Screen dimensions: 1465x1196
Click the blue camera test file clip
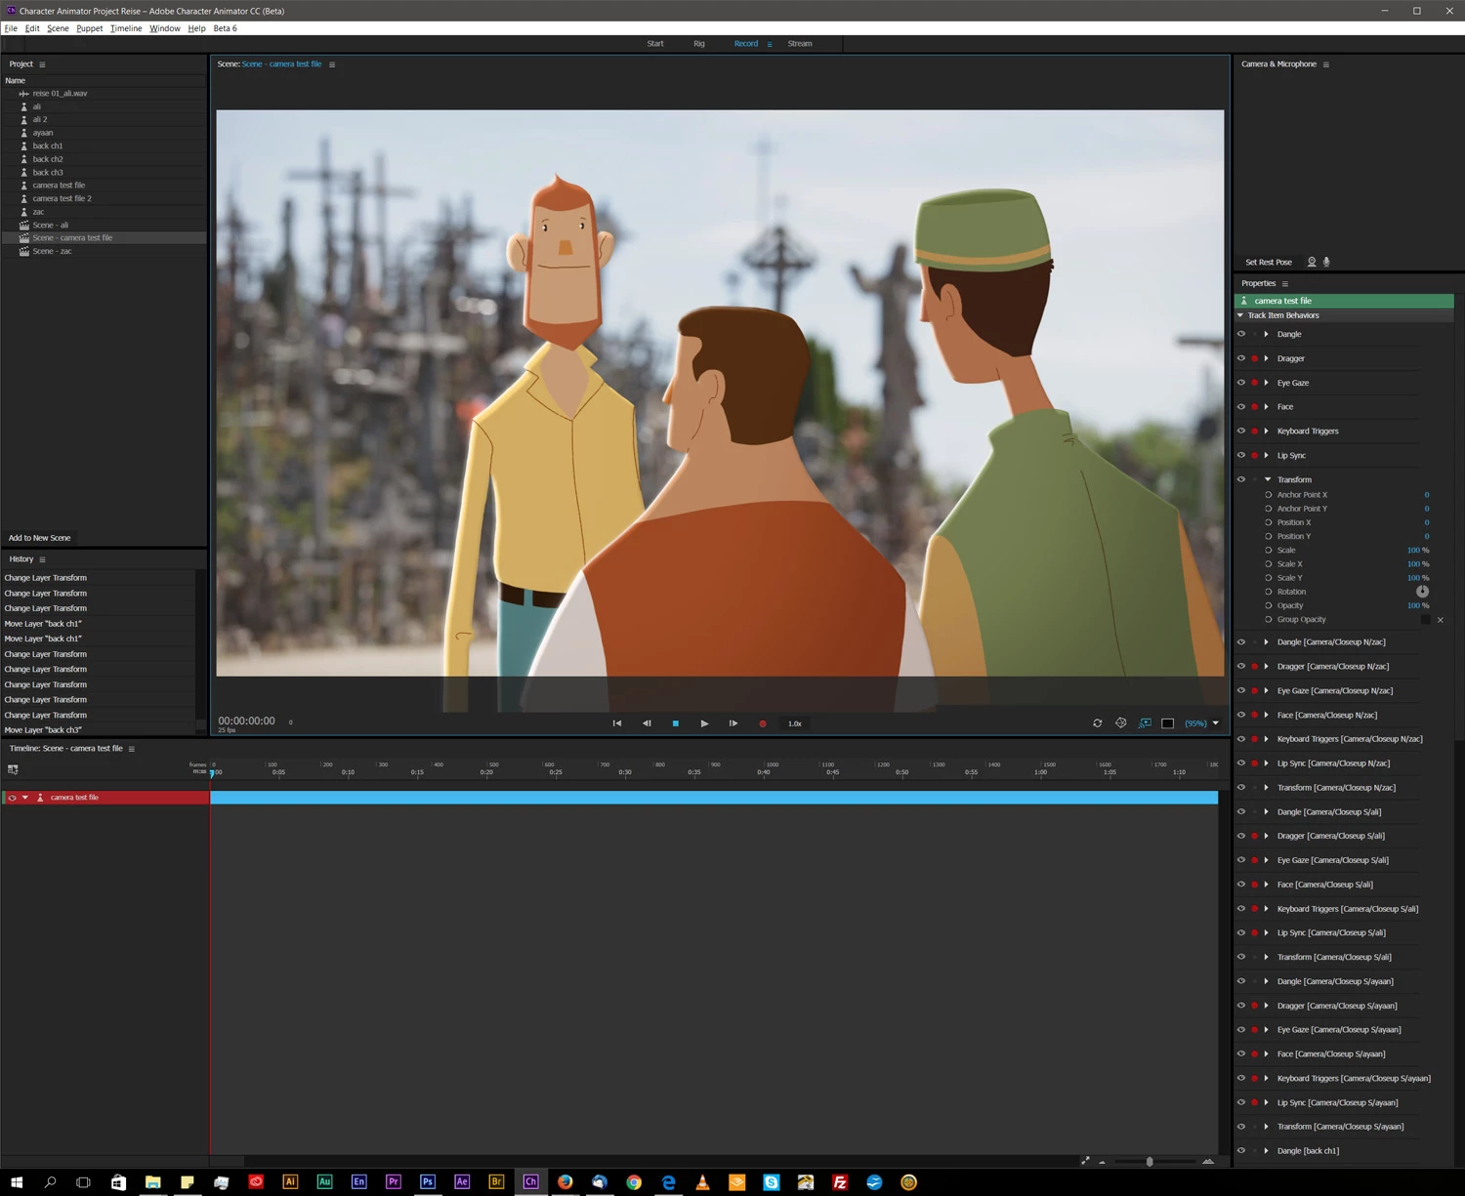click(714, 798)
